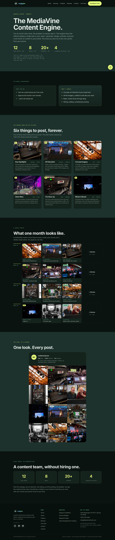Click the MV profile avatar circle

34,357
